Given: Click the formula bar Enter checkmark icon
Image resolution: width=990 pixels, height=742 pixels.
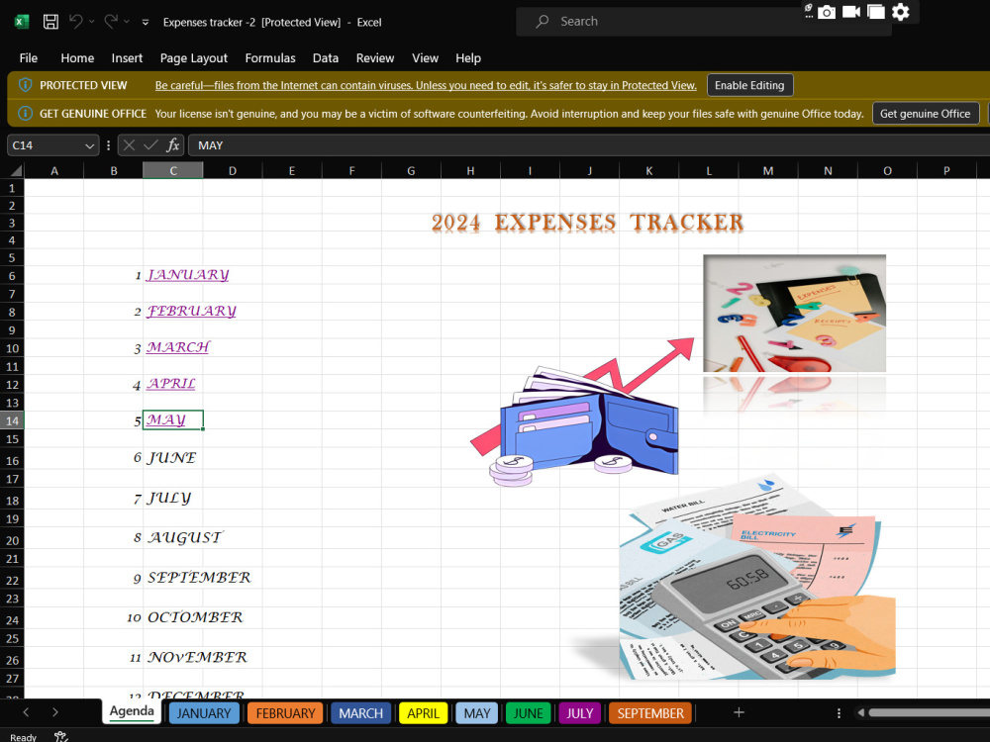Looking at the screenshot, I should tap(150, 145).
